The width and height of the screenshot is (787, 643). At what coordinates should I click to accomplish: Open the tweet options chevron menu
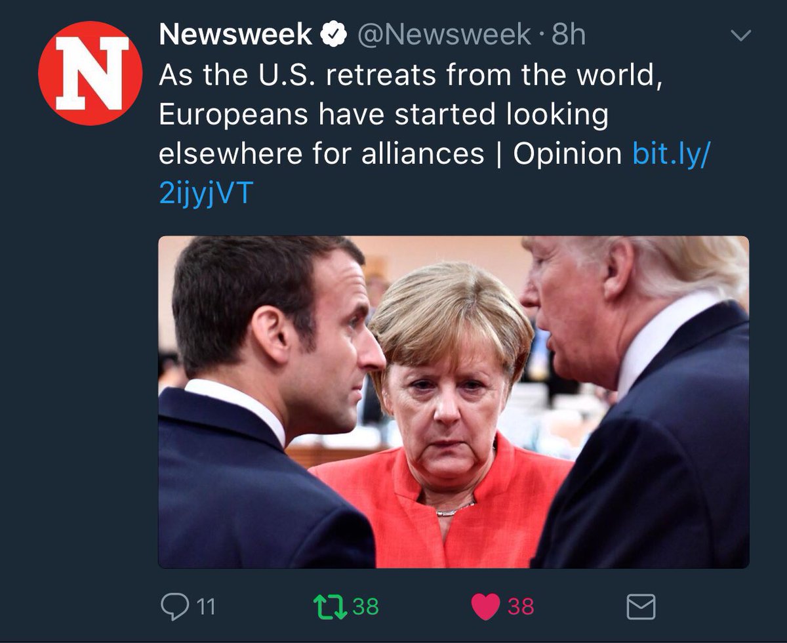pos(740,36)
